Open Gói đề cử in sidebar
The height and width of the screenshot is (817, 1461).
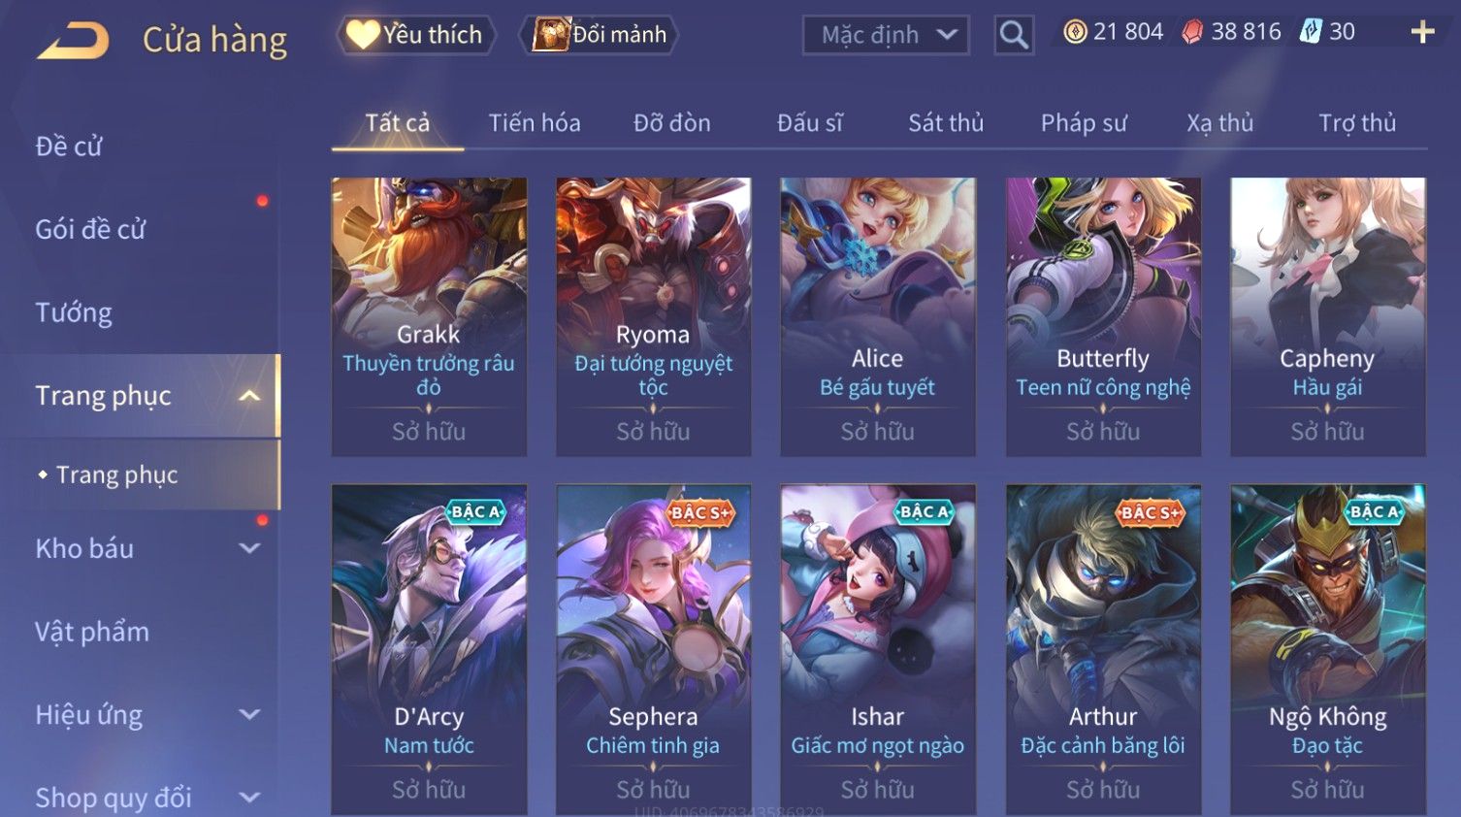tap(90, 229)
